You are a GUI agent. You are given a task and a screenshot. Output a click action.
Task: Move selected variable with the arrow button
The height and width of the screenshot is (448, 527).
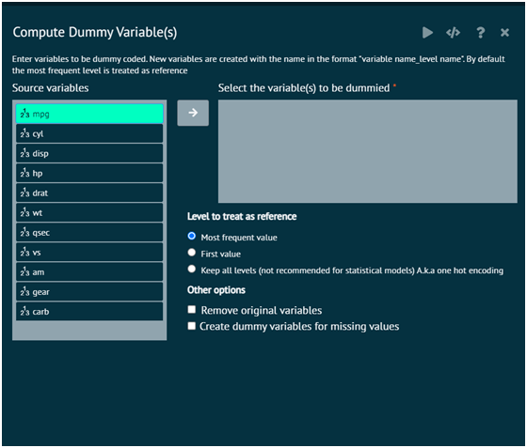(x=193, y=113)
